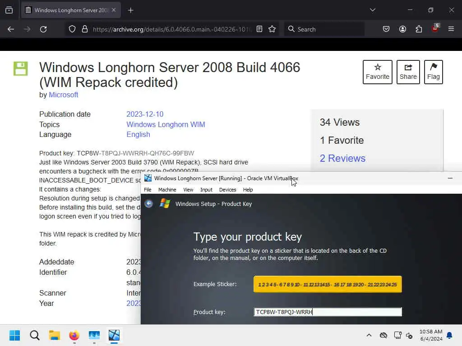Open the notification bell icon
The height and width of the screenshot is (346, 462).
click(x=449, y=335)
